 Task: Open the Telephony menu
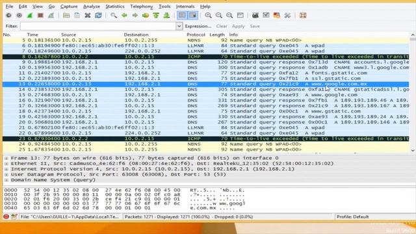[142, 6]
